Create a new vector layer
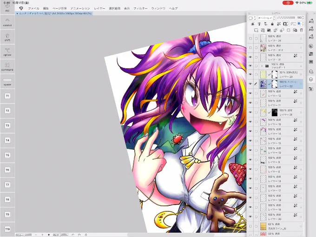This screenshot has height=237, width=316. (263, 30)
